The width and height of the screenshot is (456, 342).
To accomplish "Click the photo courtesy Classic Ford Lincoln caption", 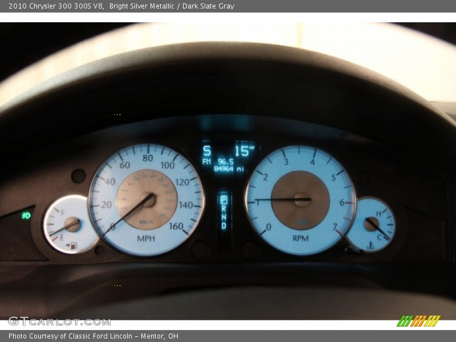I will click(x=93, y=336).
